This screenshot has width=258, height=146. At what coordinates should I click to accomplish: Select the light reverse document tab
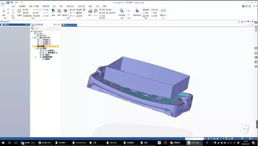[x=69, y=25]
